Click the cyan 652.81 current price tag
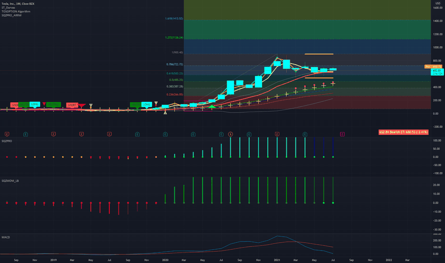 [437, 72]
